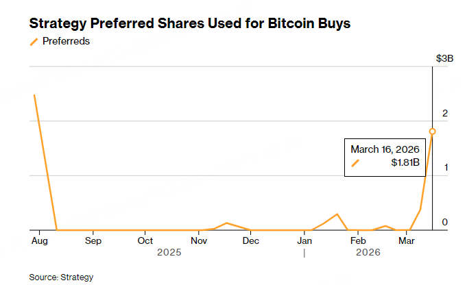467x285 pixels.
Task: Select the Jan label on the x-axis
Action: tap(304, 241)
